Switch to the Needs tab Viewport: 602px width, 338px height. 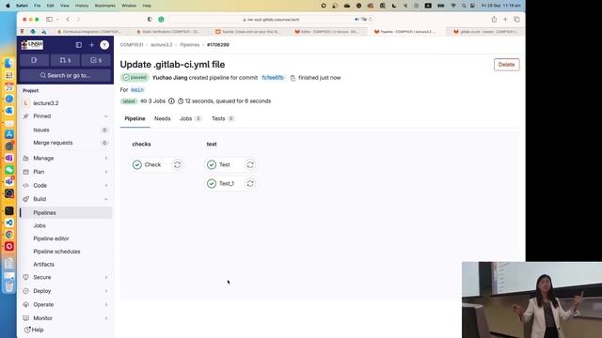[163, 119]
